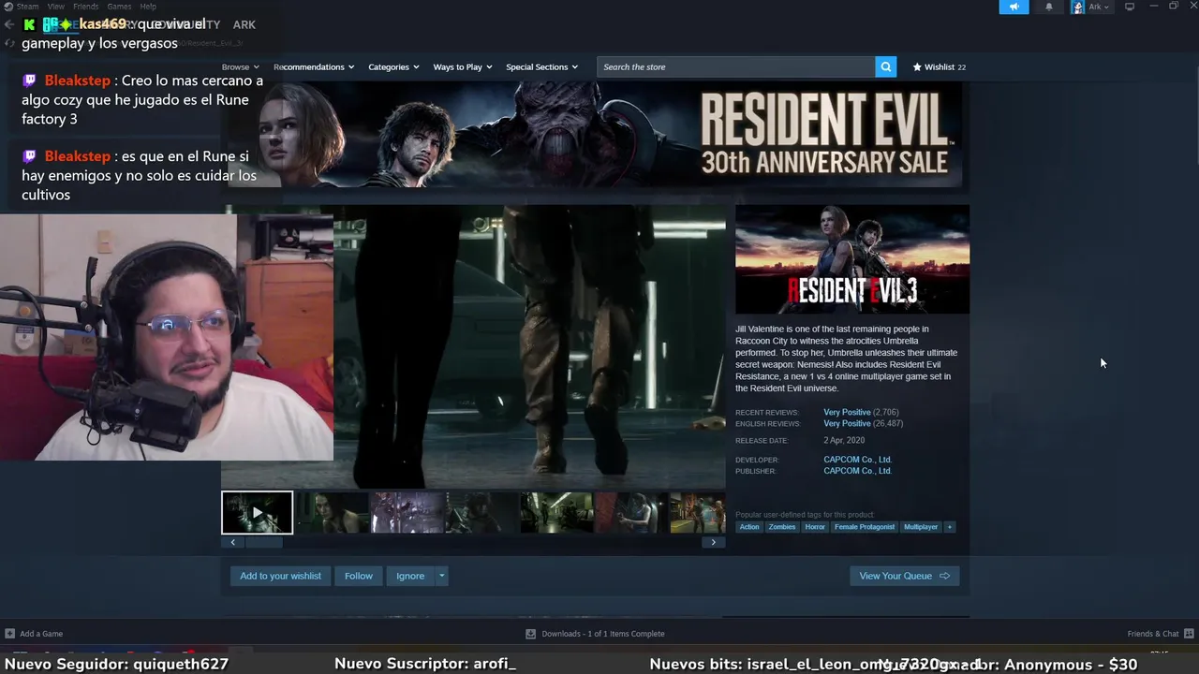Click the Search the store field
Viewport: 1199px width, 674px height.
tap(736, 66)
